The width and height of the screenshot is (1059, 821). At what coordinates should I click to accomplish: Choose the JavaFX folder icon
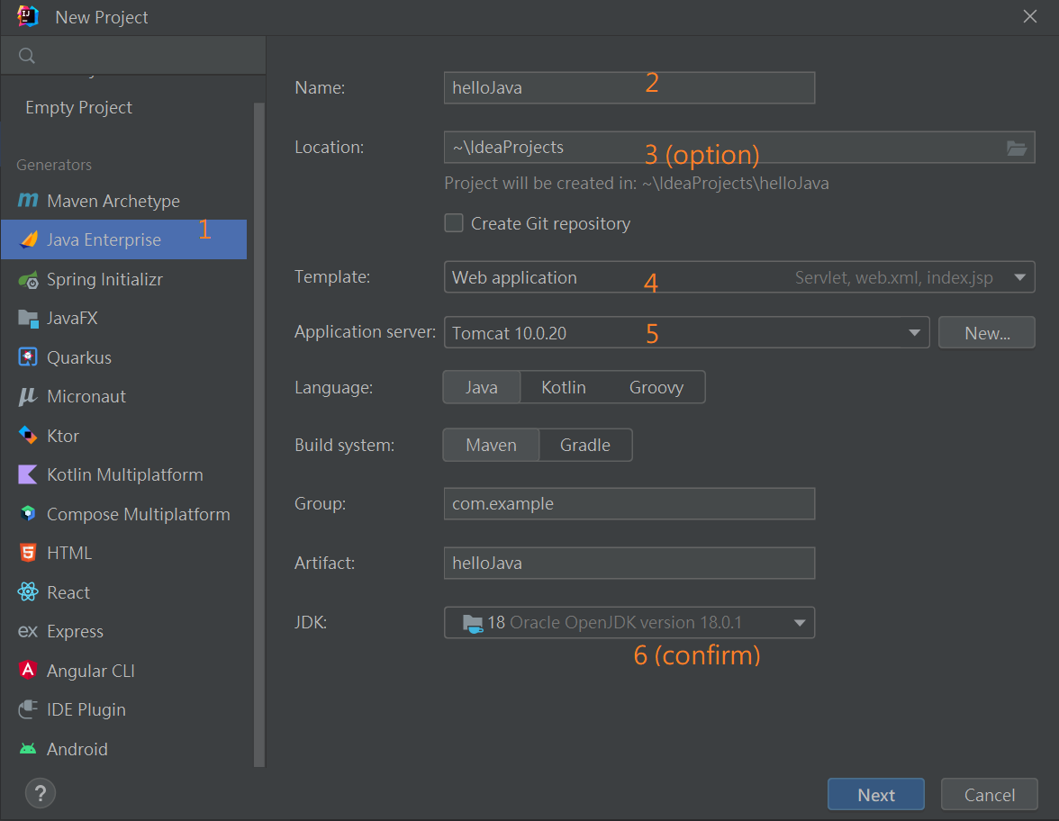tap(28, 319)
